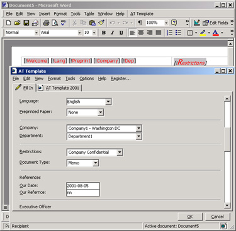
Task: Expand the Department dropdown
Action: [x=138, y=136]
